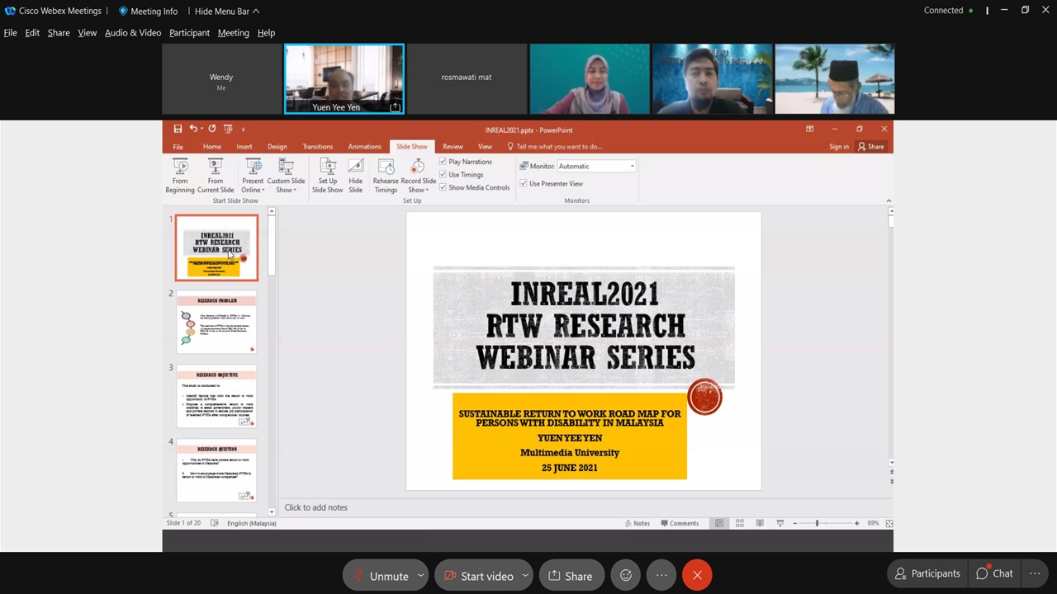Select the Research Objective slide 3 thumbnail
The height and width of the screenshot is (594, 1057).
(x=216, y=397)
